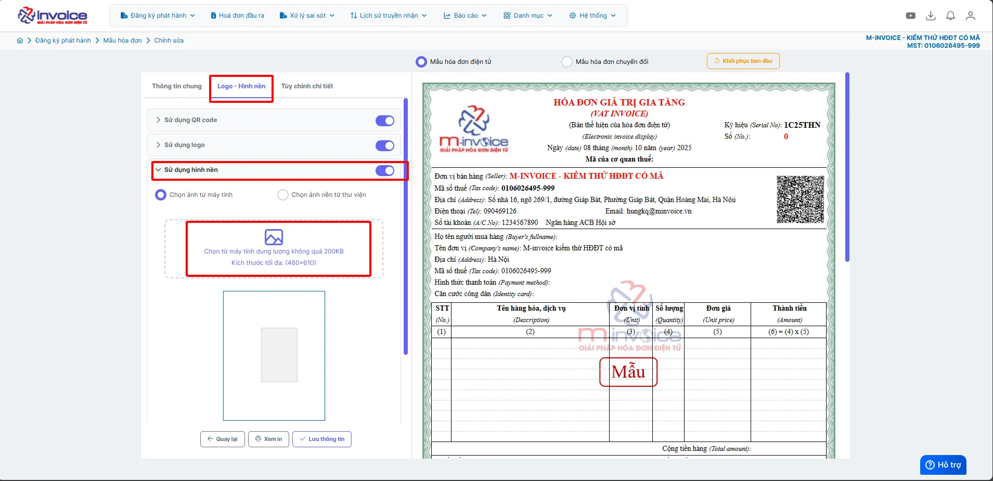
Task: Disable the background image switch
Action: pos(385,170)
